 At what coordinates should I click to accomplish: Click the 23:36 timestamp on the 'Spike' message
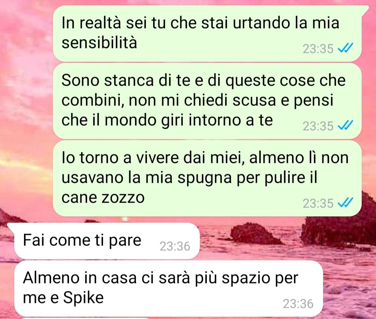[x=298, y=303]
